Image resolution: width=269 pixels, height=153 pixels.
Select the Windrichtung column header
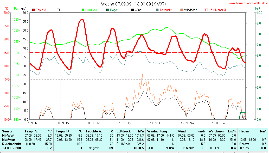click(157, 131)
